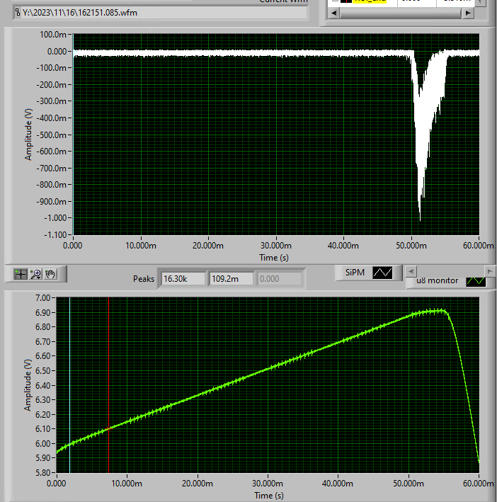Click the lower graph 0.000 x-axis minimum
This screenshot has width=497, height=502.
(57, 484)
